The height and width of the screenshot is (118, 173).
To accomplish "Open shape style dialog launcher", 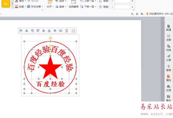I will pos(42,10).
